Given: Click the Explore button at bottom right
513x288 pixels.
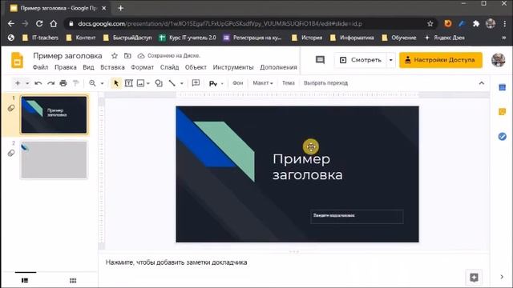Looking at the screenshot, I should point(474,278).
